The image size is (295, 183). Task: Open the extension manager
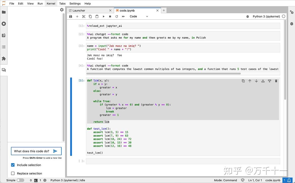4,58
